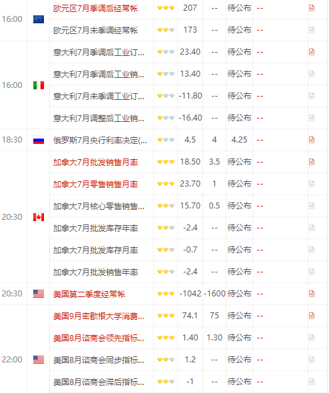
Task: Click published value 4.25 for Russia
Action: 239,140
